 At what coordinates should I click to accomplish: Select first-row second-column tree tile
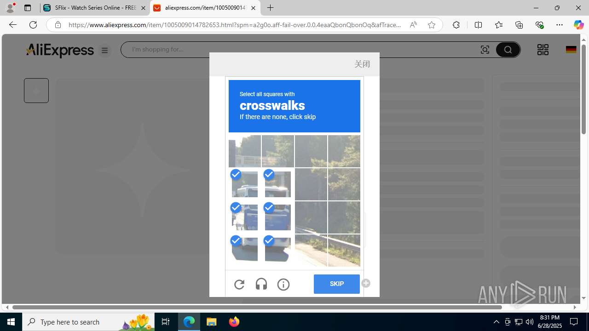(278, 151)
